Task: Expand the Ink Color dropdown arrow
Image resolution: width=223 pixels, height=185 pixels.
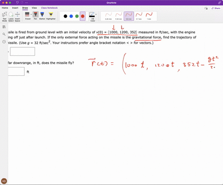Action: point(96,14)
